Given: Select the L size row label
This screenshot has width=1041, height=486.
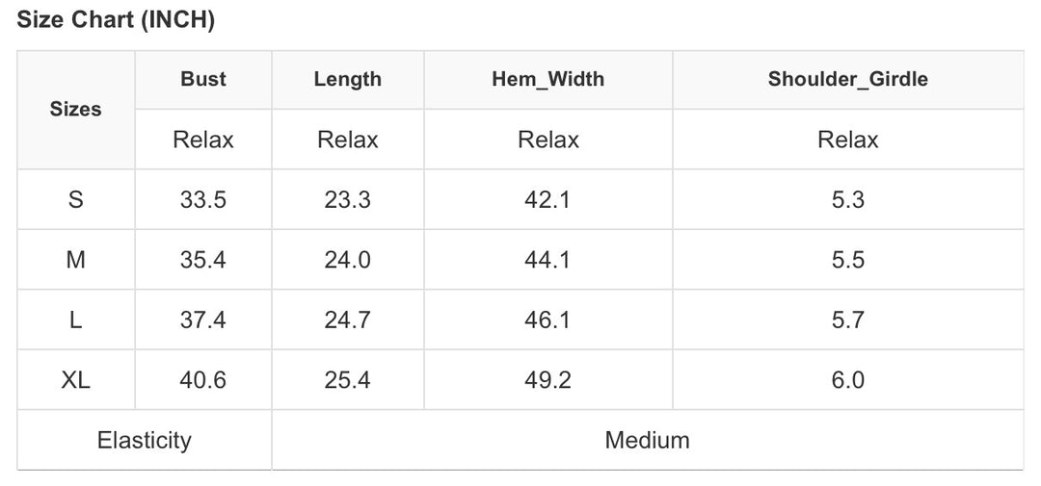Looking at the screenshot, I should (x=76, y=320).
